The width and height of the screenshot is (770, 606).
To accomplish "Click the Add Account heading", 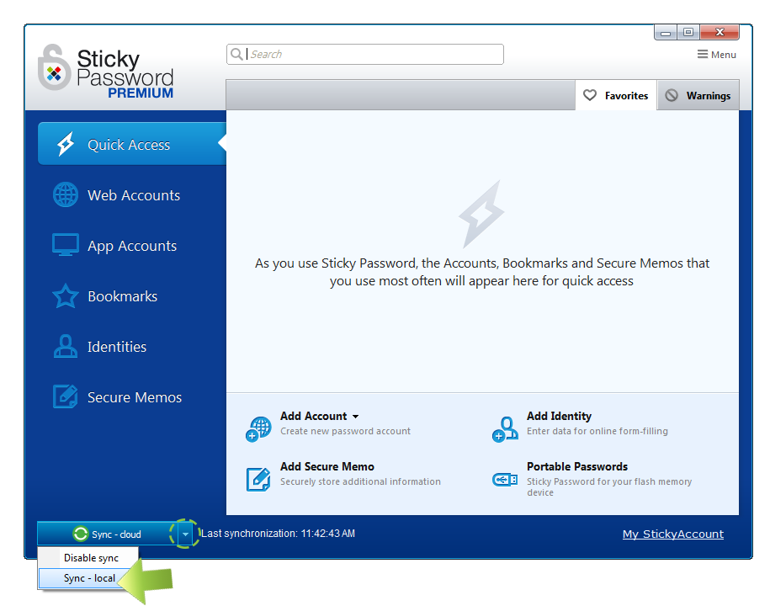I will click(313, 416).
